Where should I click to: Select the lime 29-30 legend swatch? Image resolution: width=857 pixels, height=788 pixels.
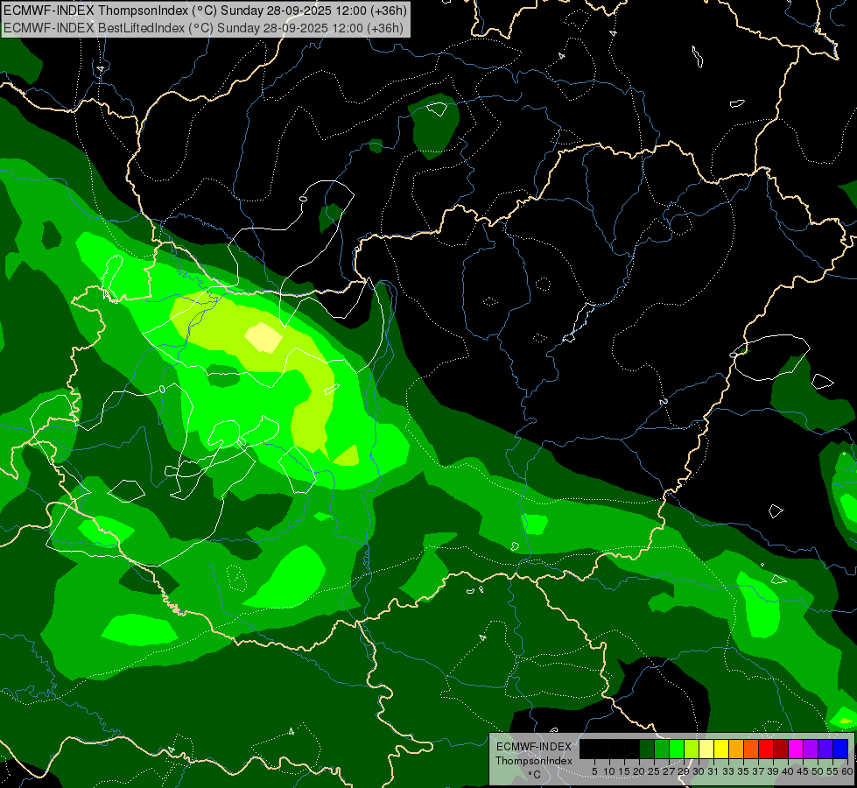[692, 749]
